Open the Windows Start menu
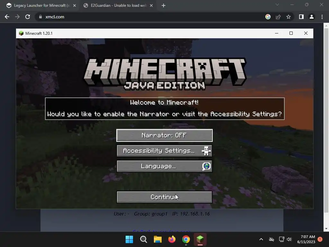Image resolution: width=329 pixels, height=247 pixels. click(x=129, y=239)
